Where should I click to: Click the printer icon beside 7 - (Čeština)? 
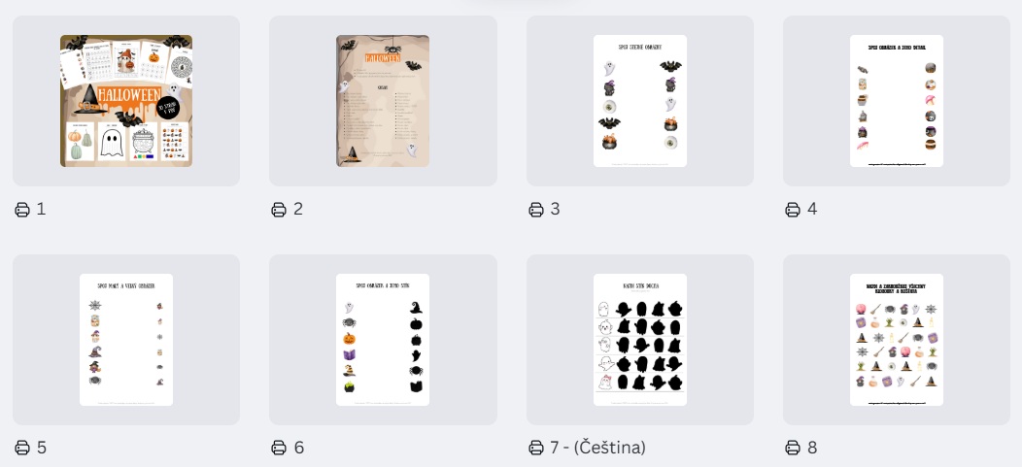pos(535,448)
